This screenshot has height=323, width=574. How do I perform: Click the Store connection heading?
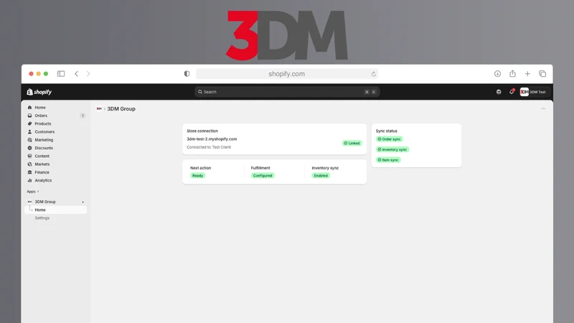[202, 131]
